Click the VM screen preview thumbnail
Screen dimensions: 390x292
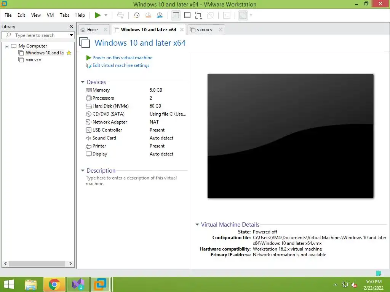pos(290,136)
